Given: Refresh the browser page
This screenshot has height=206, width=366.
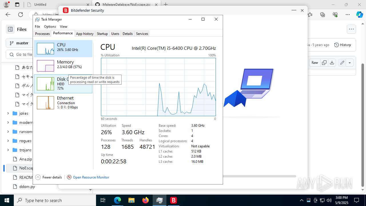Looking at the screenshot, I should pos(21,15).
